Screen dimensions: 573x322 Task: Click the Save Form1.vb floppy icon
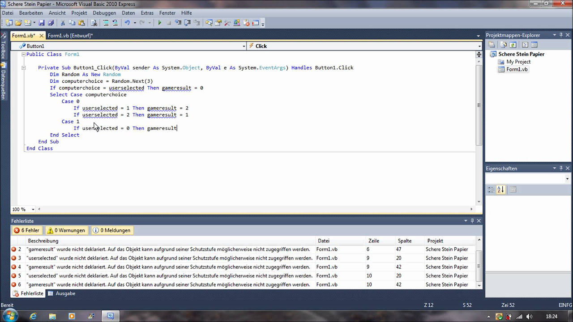coord(42,23)
